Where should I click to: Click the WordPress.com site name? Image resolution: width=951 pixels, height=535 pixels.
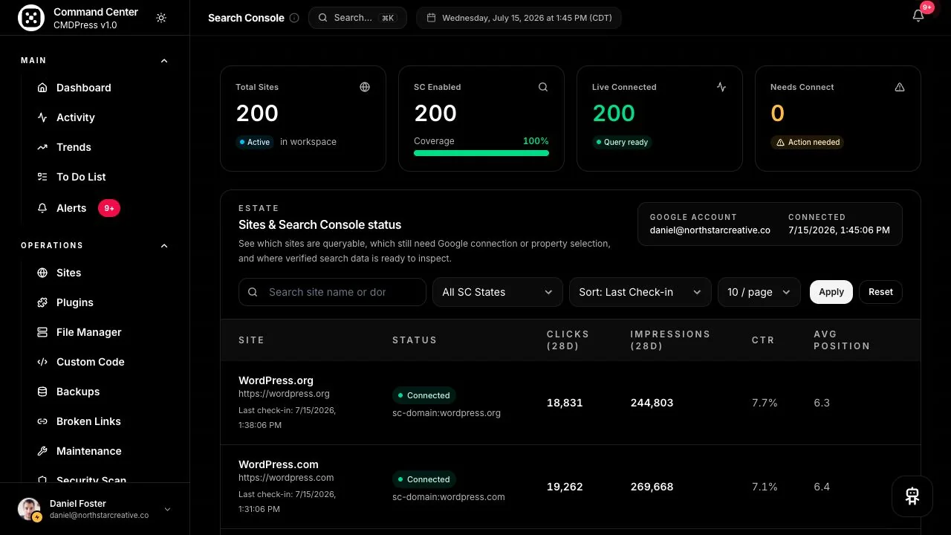(x=278, y=464)
